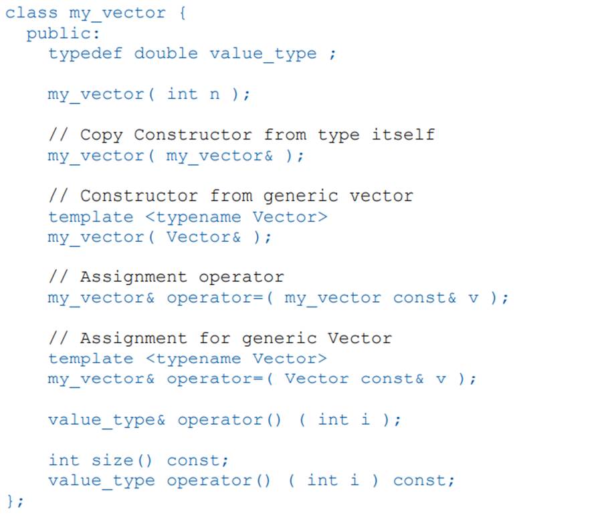Screen dimensions: 604x515
Task: Click 'Vector const& v' in the generic assignment
Action: 365,379
